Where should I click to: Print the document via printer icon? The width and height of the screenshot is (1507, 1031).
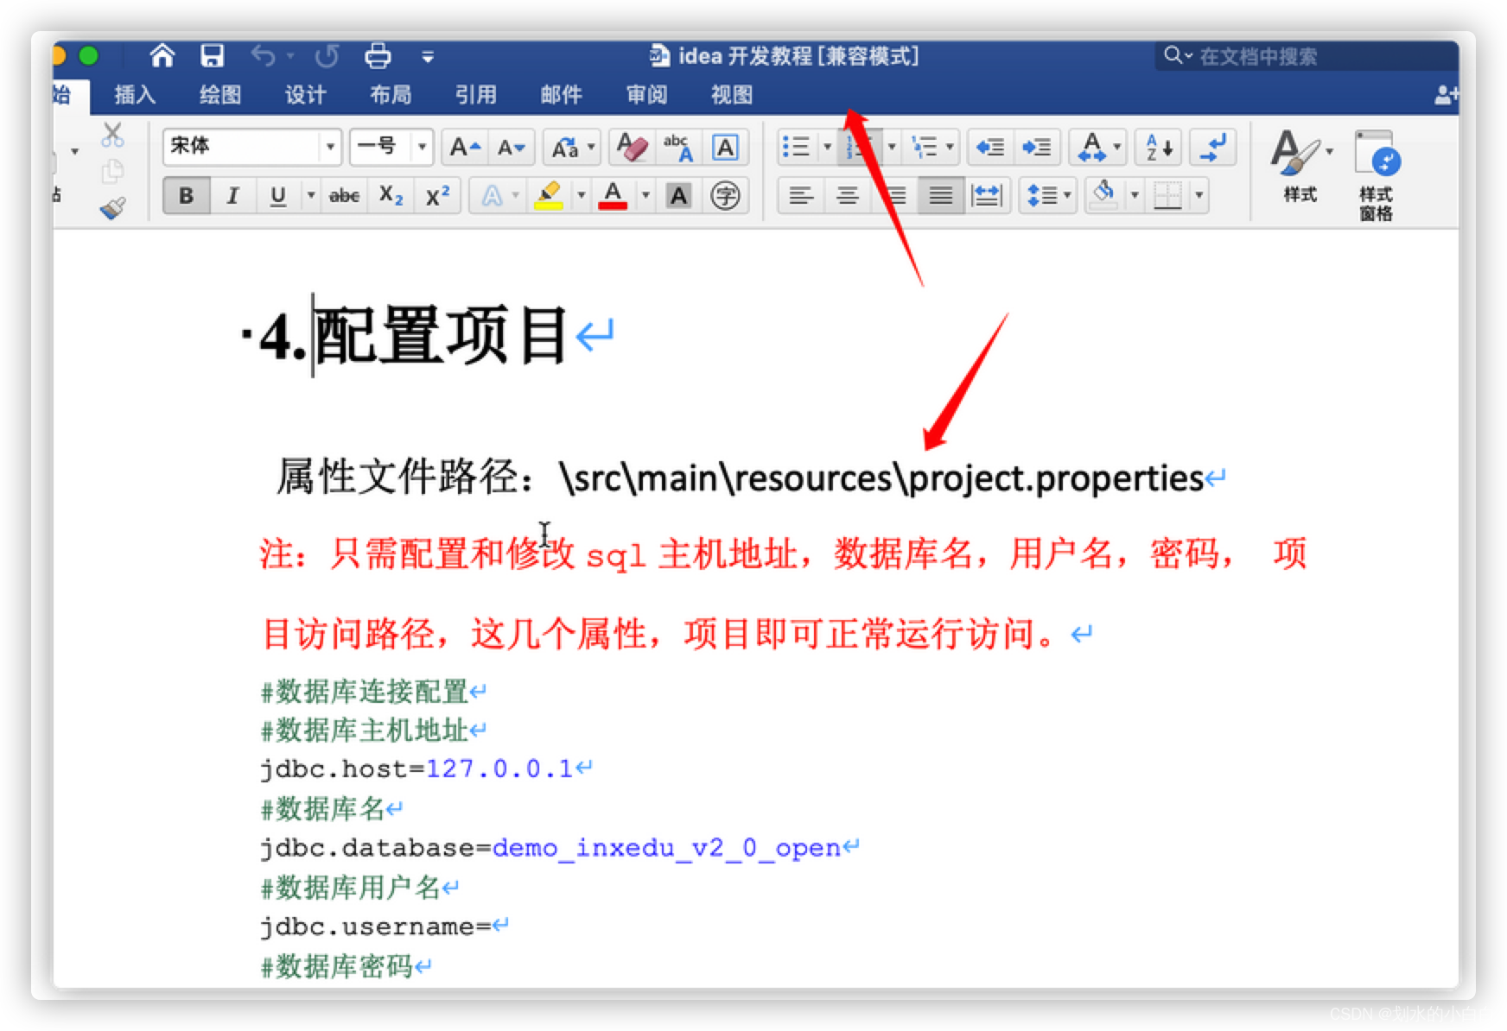[x=378, y=56]
